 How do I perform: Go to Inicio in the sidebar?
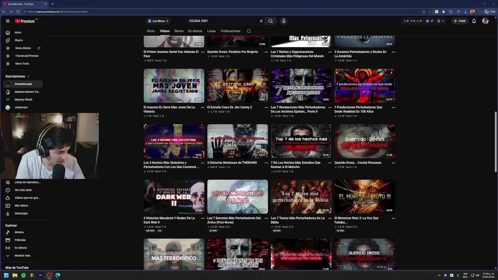tap(23, 33)
